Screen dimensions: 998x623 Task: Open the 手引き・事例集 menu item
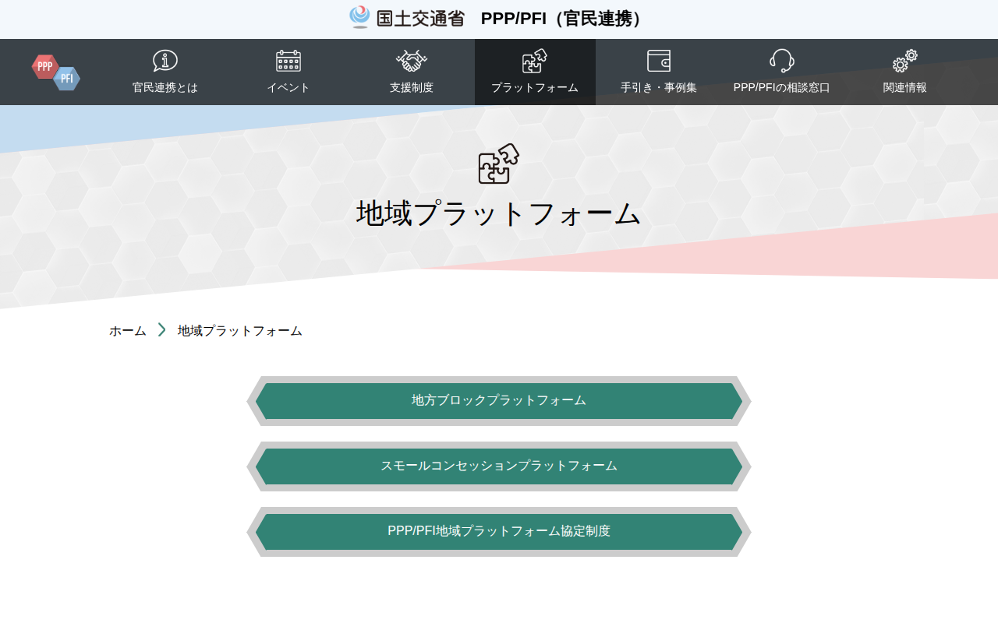coord(659,72)
